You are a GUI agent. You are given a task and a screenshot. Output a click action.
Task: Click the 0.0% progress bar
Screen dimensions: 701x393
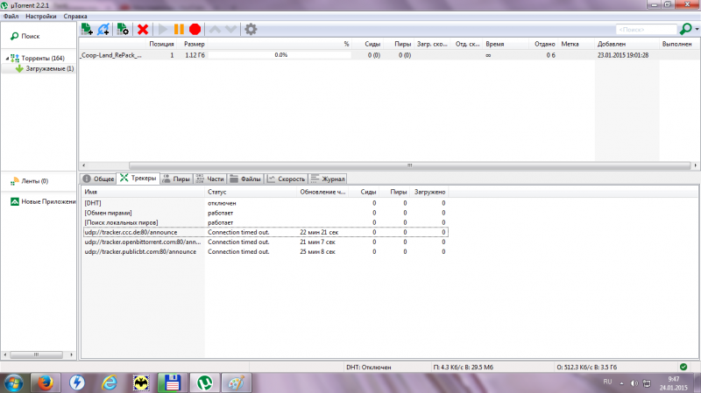coord(280,55)
